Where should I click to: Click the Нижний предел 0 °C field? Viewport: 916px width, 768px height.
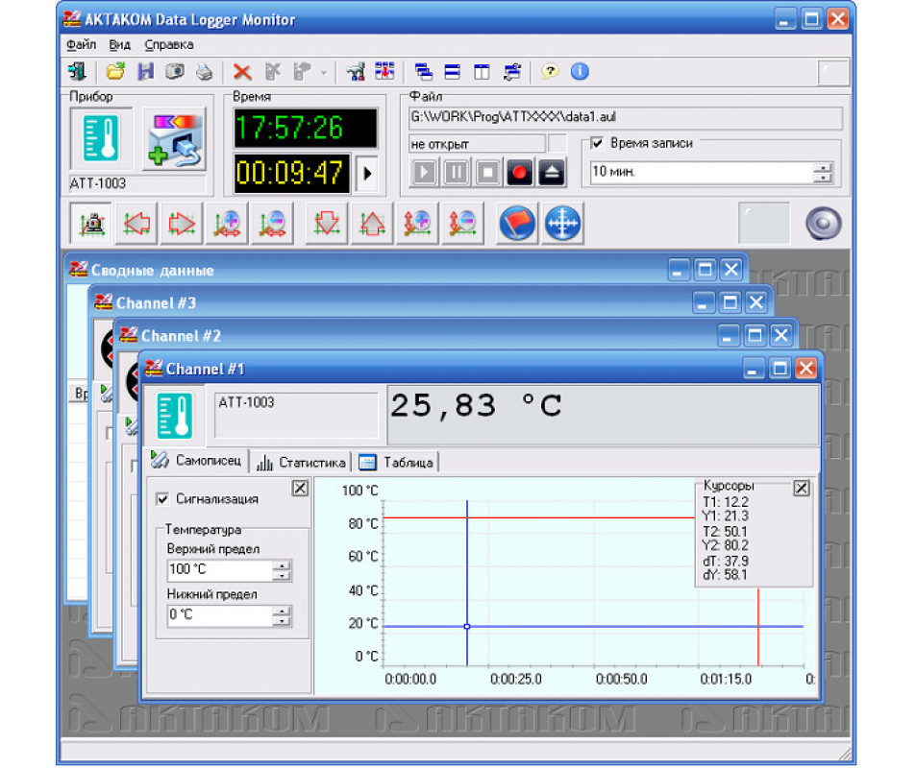tap(220, 615)
